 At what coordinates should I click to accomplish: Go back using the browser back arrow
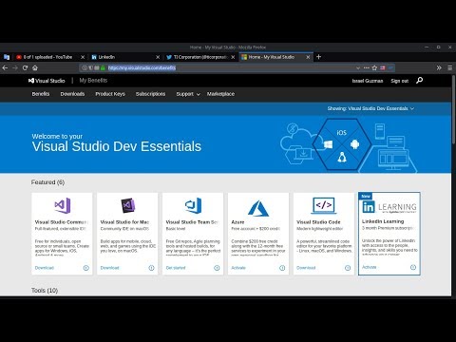pyautogui.click(x=5, y=67)
